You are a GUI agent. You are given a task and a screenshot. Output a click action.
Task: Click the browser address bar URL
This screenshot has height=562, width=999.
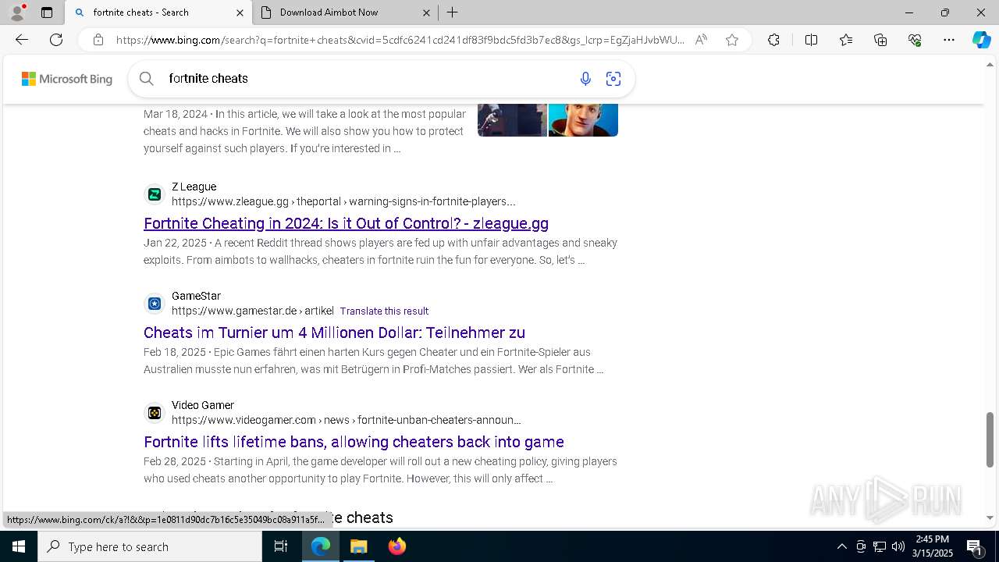click(400, 40)
